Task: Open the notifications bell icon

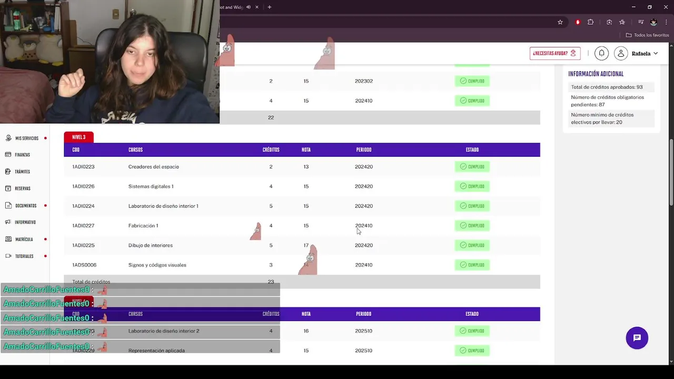Action: (x=601, y=53)
